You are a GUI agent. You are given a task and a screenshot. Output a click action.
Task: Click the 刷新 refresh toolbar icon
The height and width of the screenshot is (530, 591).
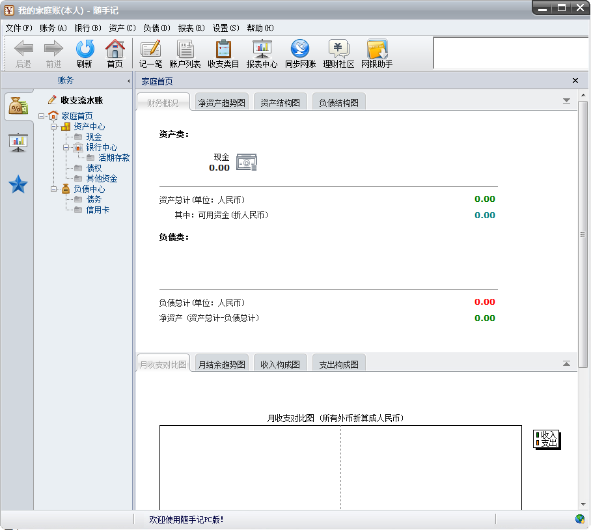click(85, 54)
